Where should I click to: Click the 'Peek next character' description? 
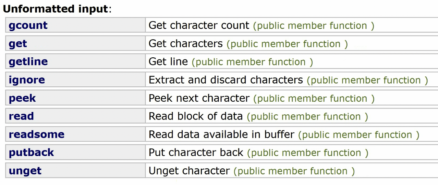199,98
